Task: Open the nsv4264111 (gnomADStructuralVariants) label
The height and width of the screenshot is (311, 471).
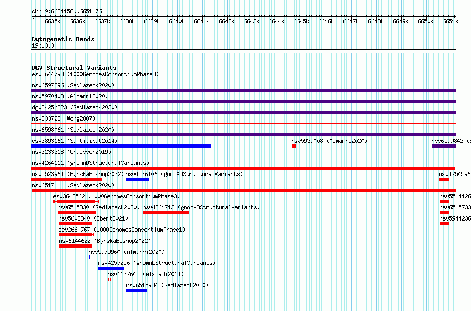Action: point(90,163)
